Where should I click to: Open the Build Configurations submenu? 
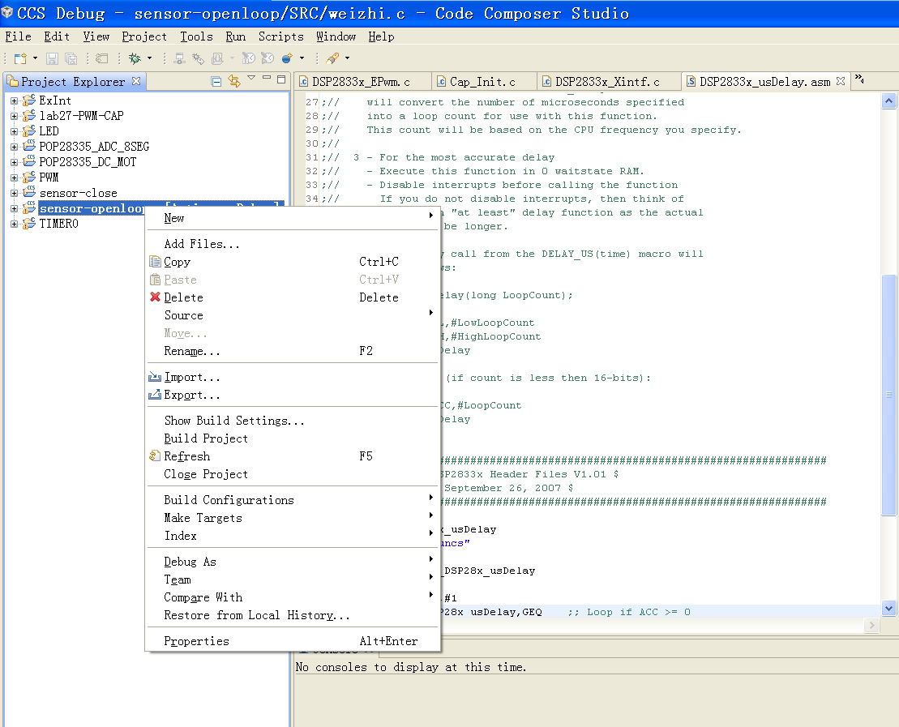[293, 500]
